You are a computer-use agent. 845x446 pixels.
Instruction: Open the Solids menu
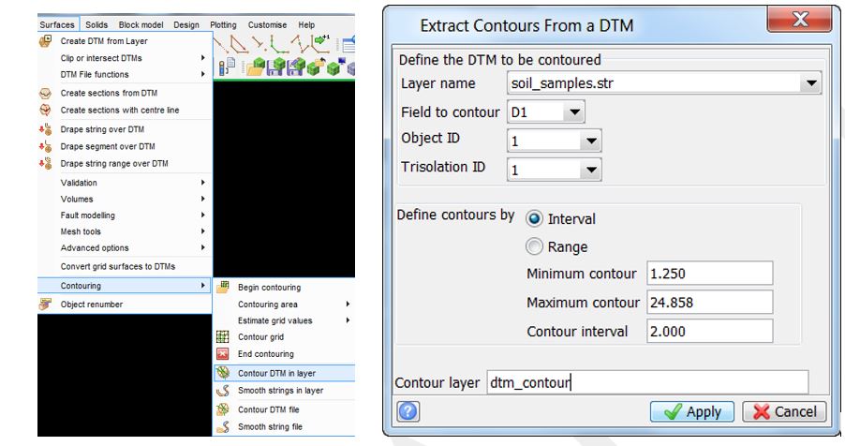click(x=96, y=24)
